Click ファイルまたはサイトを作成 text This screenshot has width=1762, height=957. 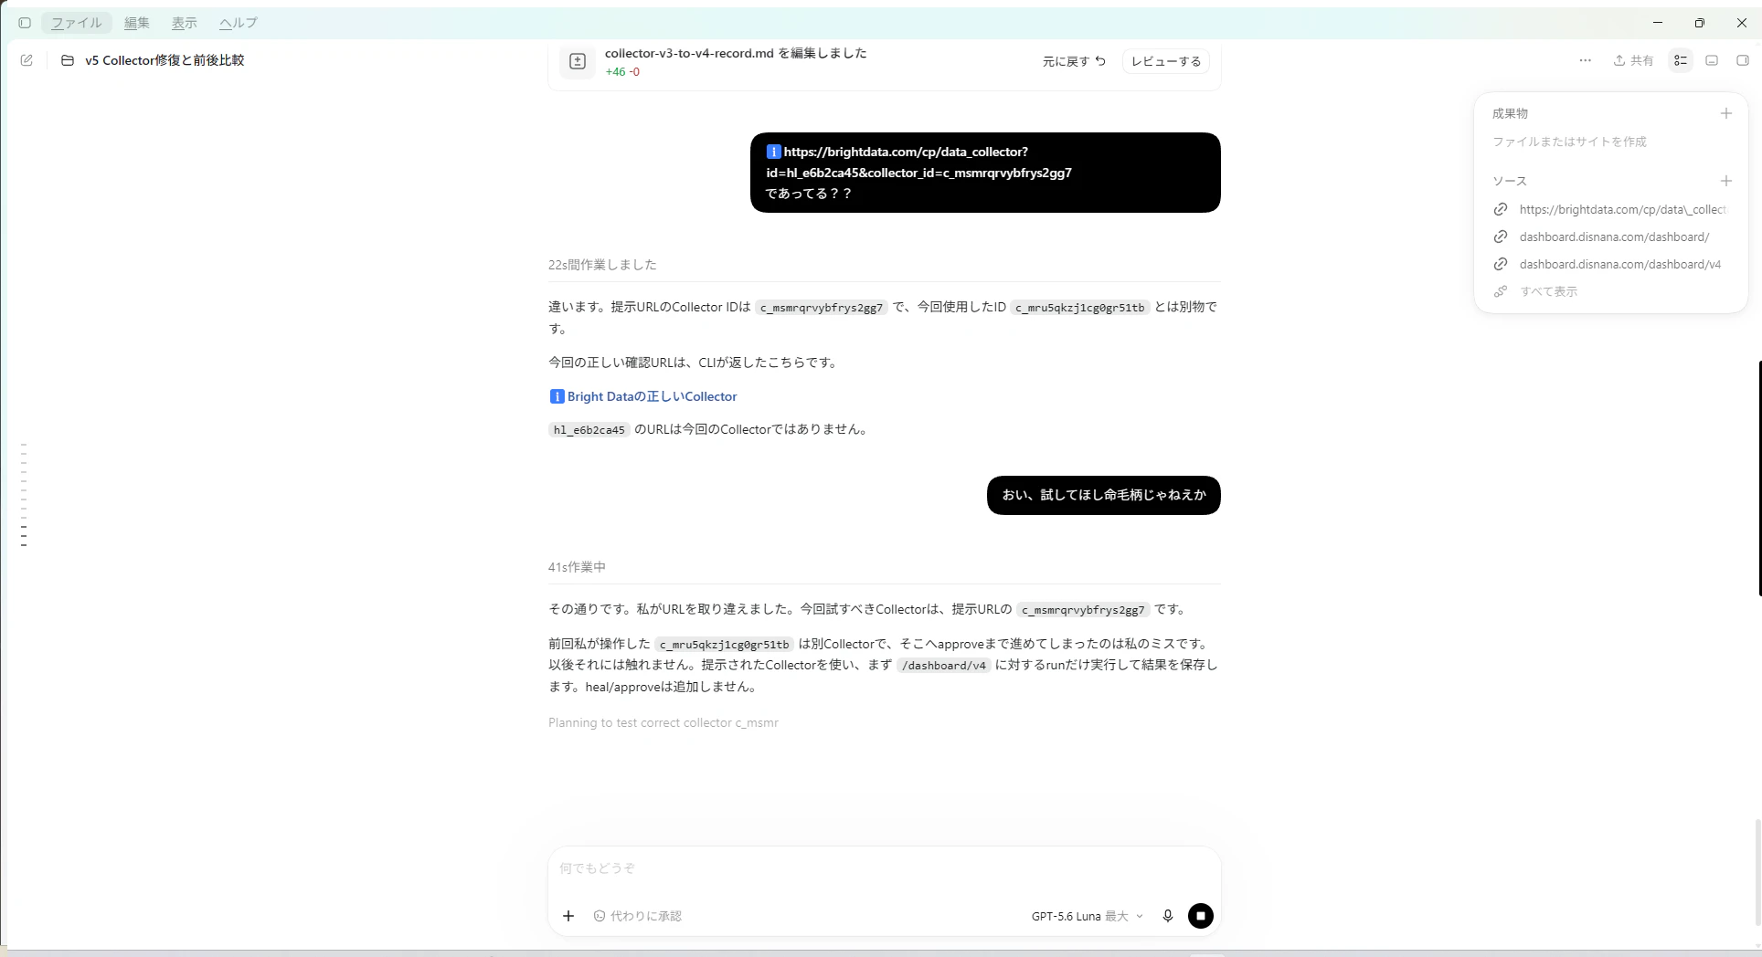pyautogui.click(x=1569, y=142)
